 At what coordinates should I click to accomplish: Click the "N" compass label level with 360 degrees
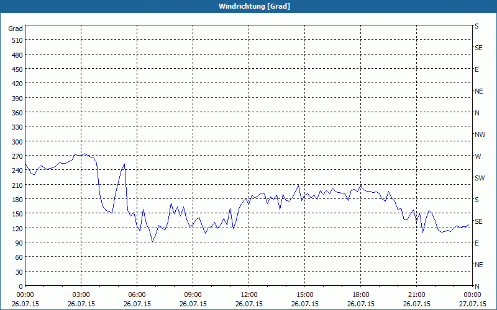pos(477,113)
